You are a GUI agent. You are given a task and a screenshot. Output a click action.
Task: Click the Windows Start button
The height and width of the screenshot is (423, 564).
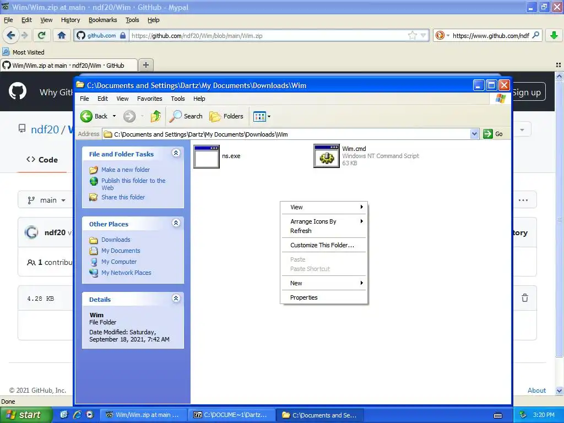tap(26, 415)
